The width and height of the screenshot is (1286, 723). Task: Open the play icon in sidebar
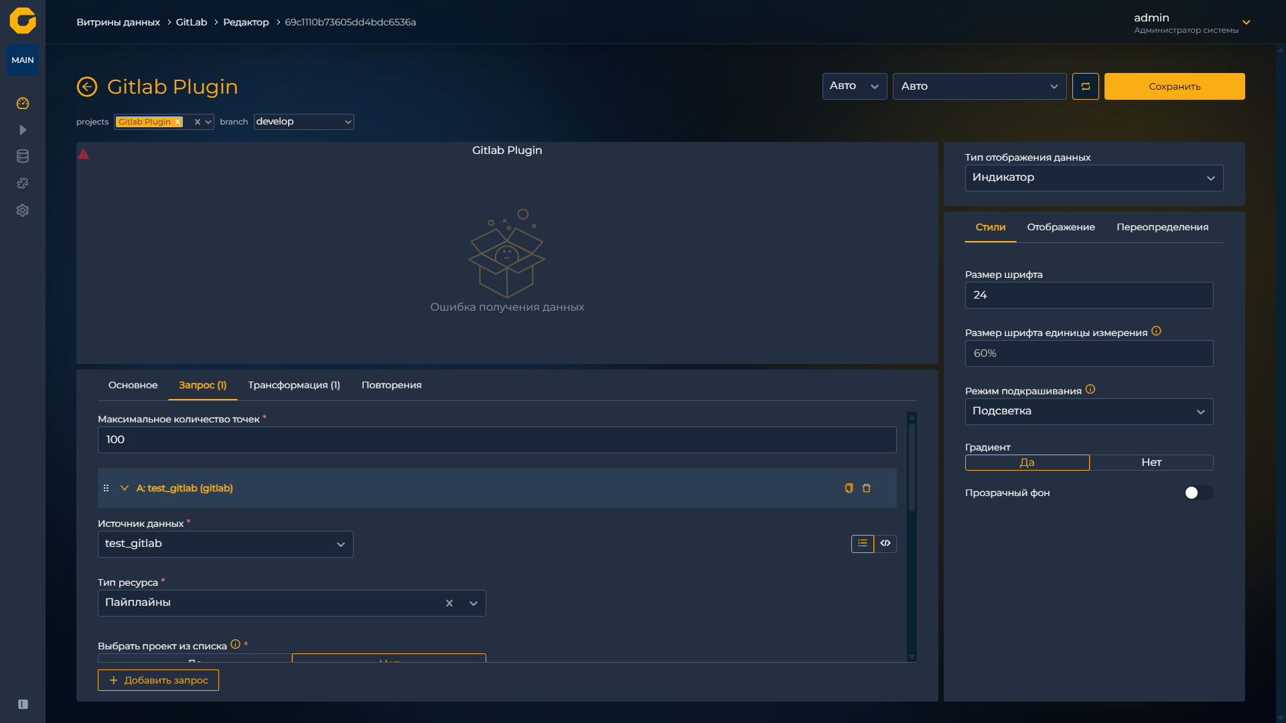point(23,130)
